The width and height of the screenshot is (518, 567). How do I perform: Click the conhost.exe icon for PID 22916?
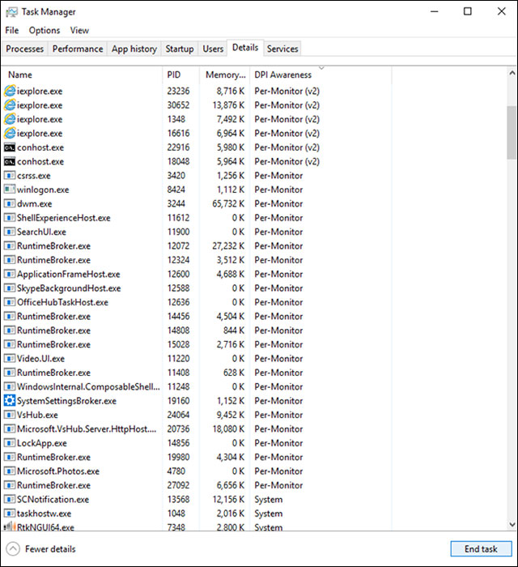(x=10, y=147)
